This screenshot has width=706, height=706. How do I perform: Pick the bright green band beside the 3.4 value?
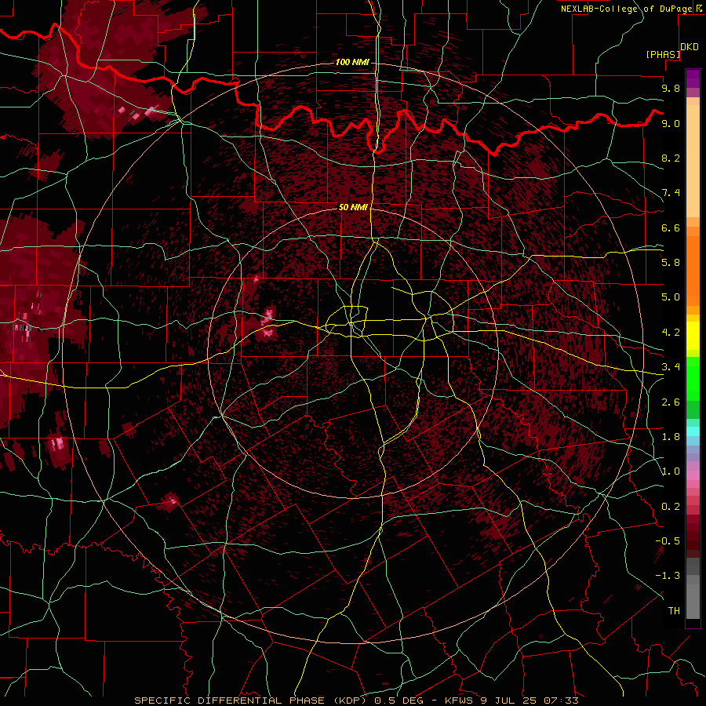coord(693,377)
